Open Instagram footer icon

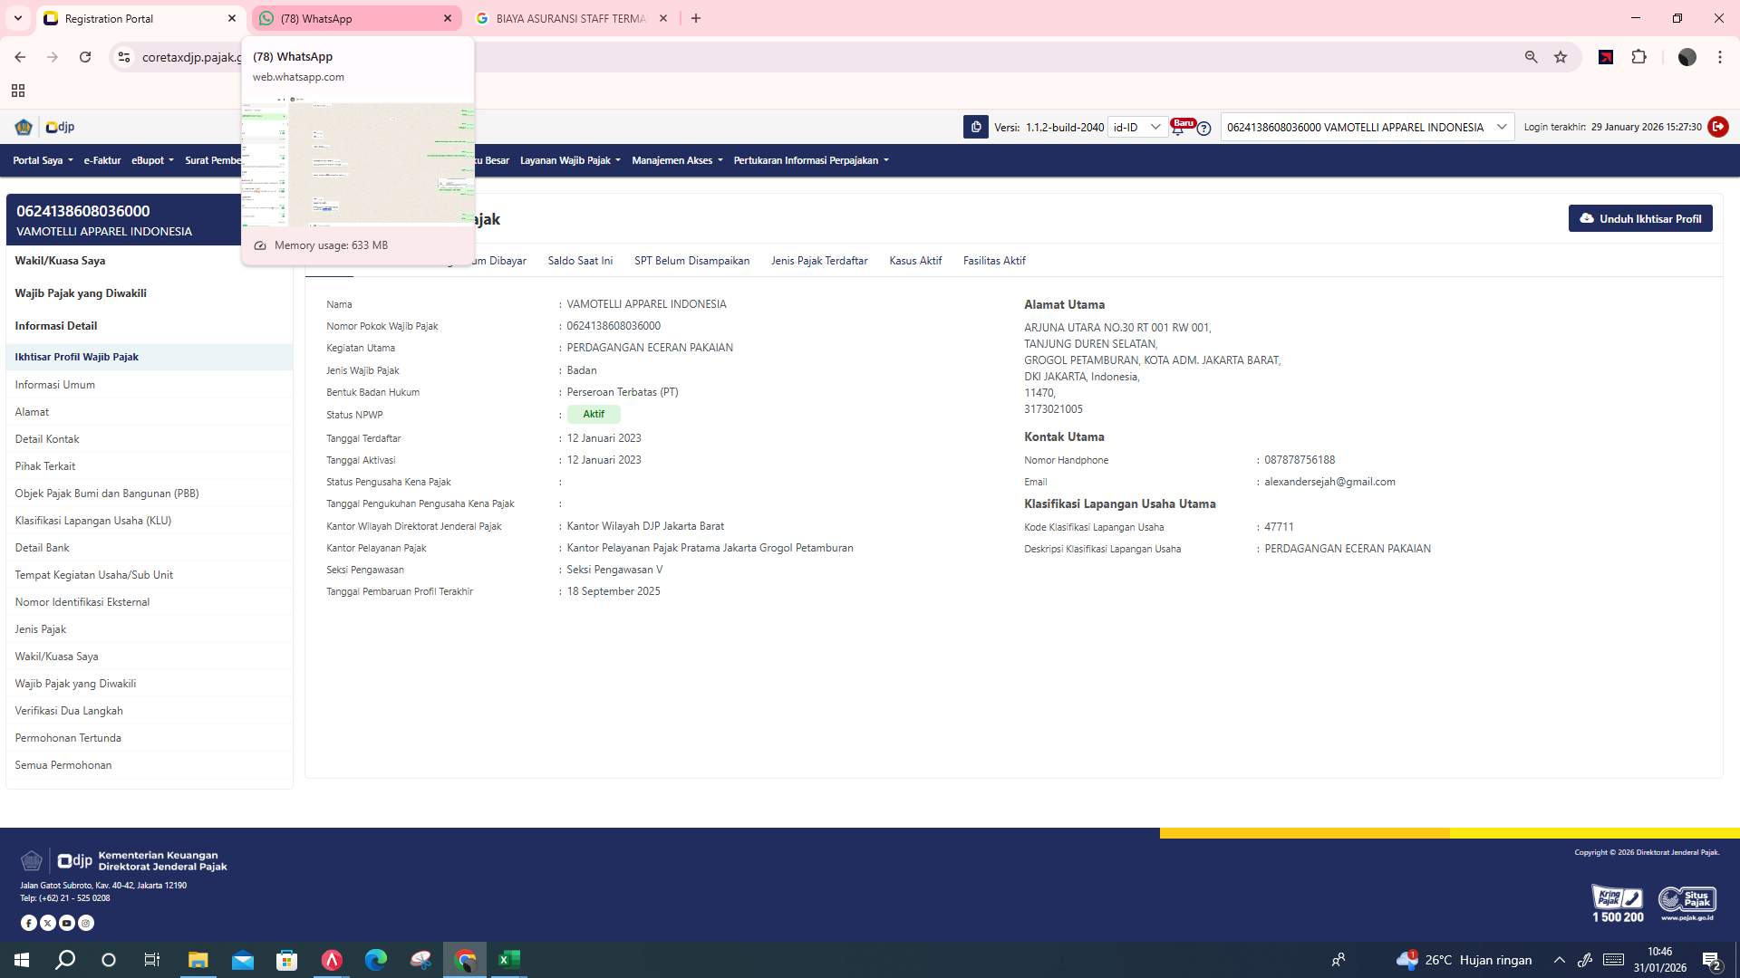point(85,923)
